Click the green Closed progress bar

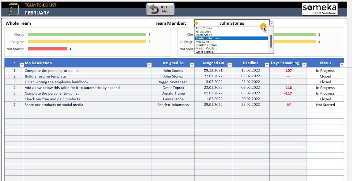coord(86,34)
